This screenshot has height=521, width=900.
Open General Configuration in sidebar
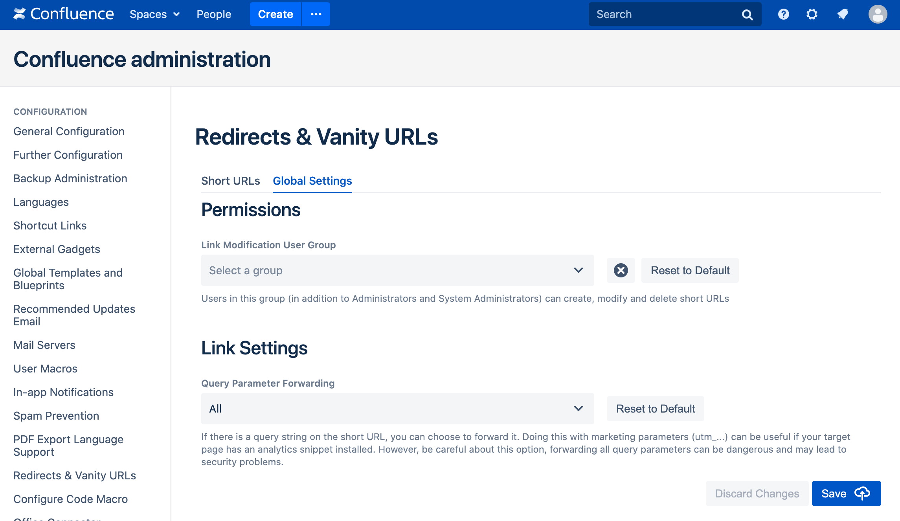(x=69, y=131)
